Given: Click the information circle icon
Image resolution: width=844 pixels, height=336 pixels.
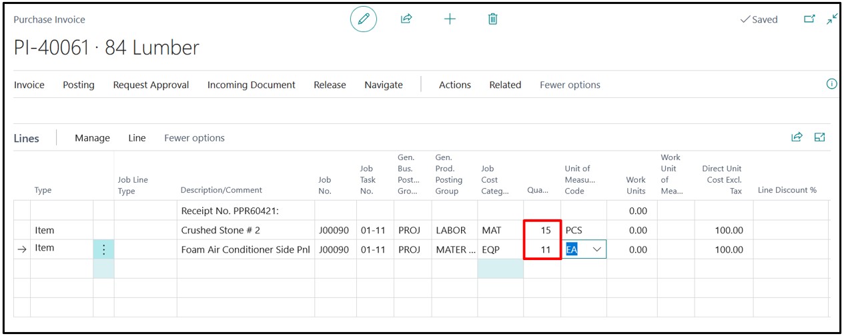Looking at the screenshot, I should click(831, 84).
